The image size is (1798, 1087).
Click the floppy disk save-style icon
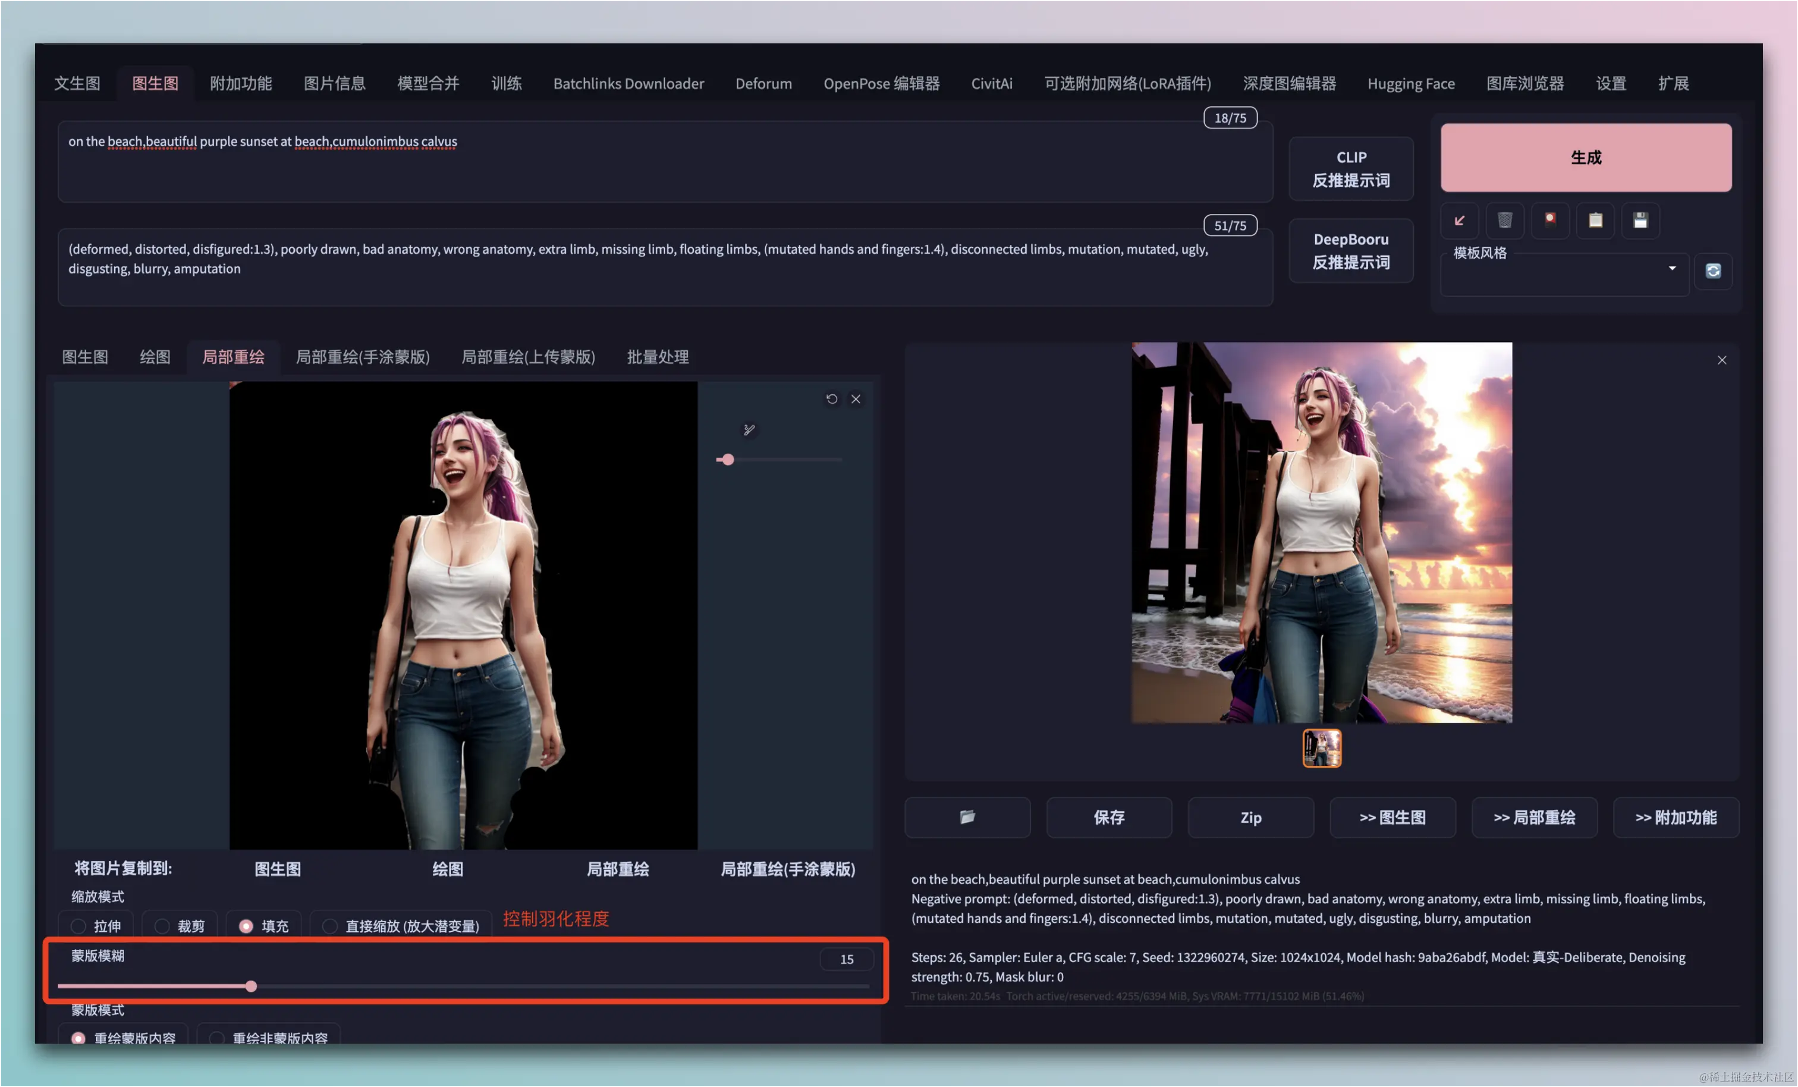(x=1640, y=221)
